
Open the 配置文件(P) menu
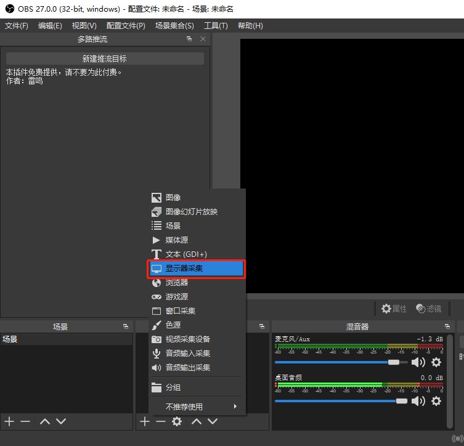point(126,26)
